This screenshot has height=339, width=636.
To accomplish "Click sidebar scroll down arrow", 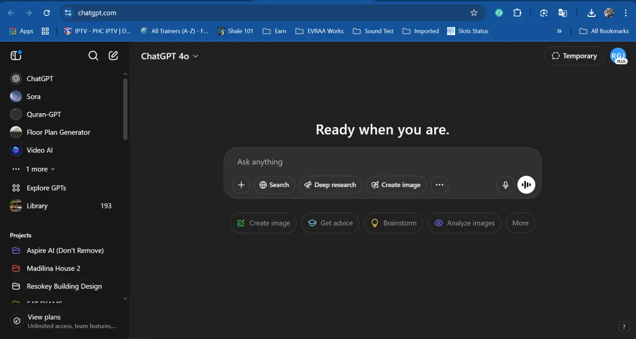I will pyautogui.click(x=125, y=299).
